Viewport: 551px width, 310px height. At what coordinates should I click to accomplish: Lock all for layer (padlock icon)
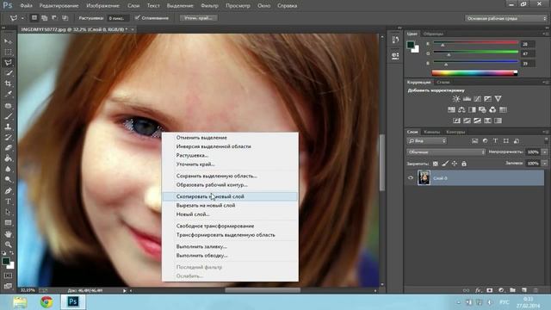point(464,164)
